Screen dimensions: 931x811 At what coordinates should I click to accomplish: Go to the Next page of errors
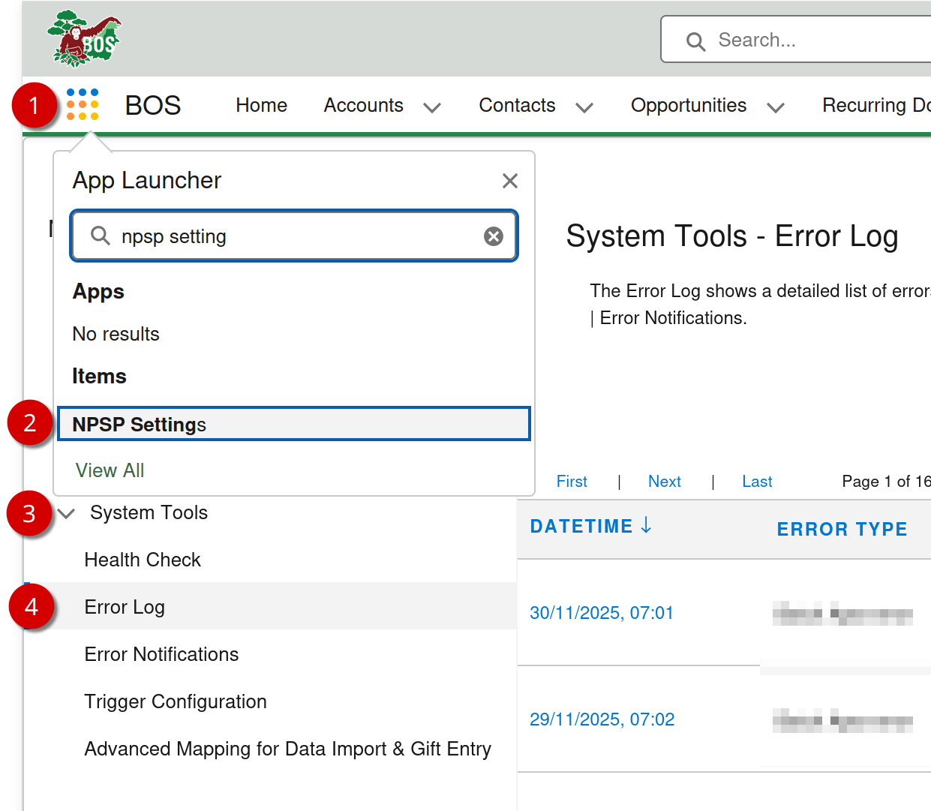click(x=664, y=481)
